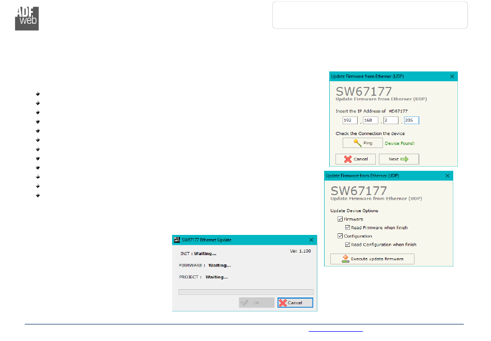The image size is (491, 341).
Task: Click Execute update firmware button
Action: (372, 259)
